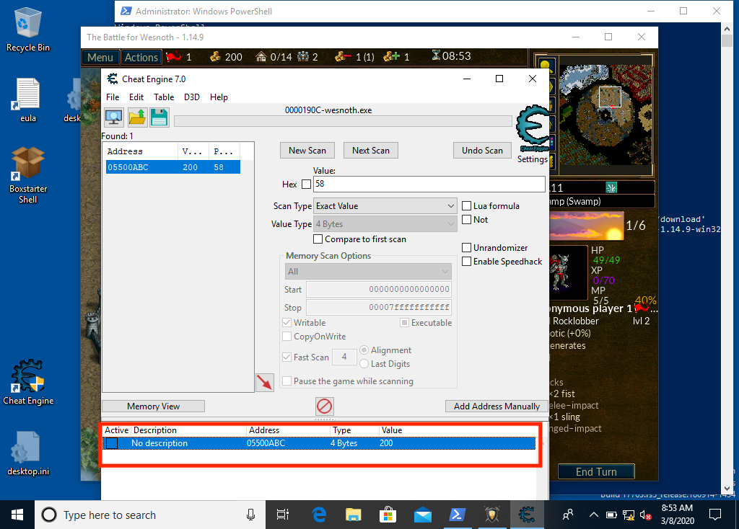Select the Alignment radio button

364,350
